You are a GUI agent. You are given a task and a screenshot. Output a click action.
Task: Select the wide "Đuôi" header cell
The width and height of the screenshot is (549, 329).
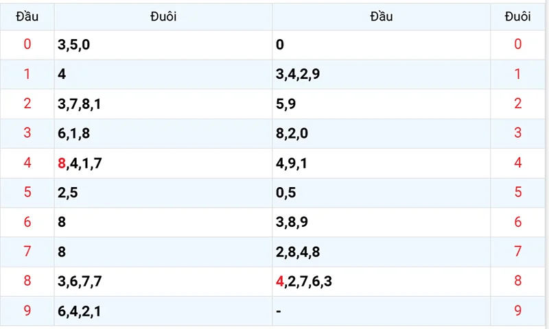(163, 17)
